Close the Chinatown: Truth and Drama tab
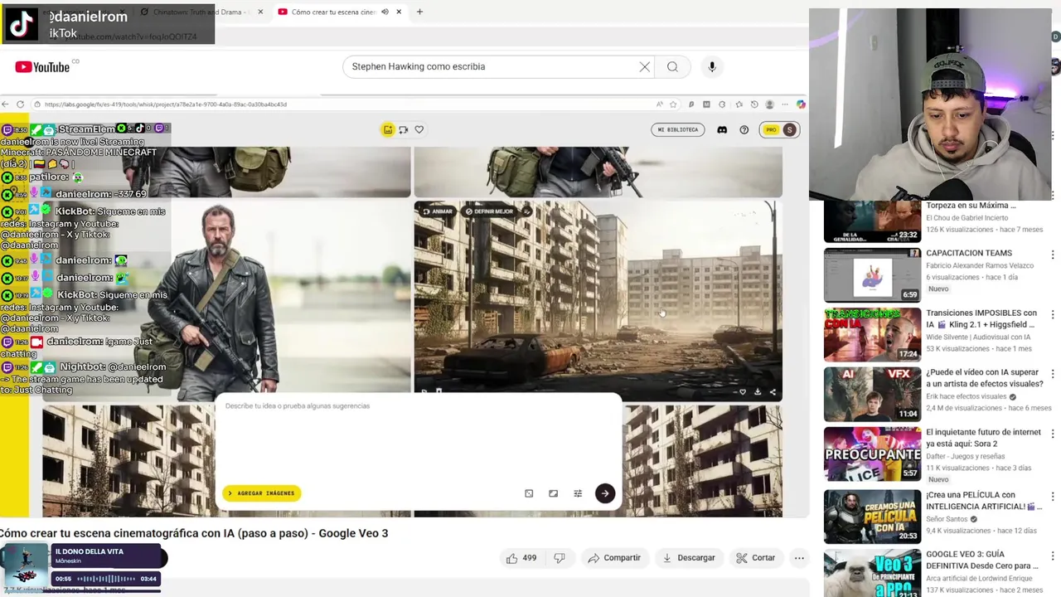1061x597 pixels. [260, 12]
